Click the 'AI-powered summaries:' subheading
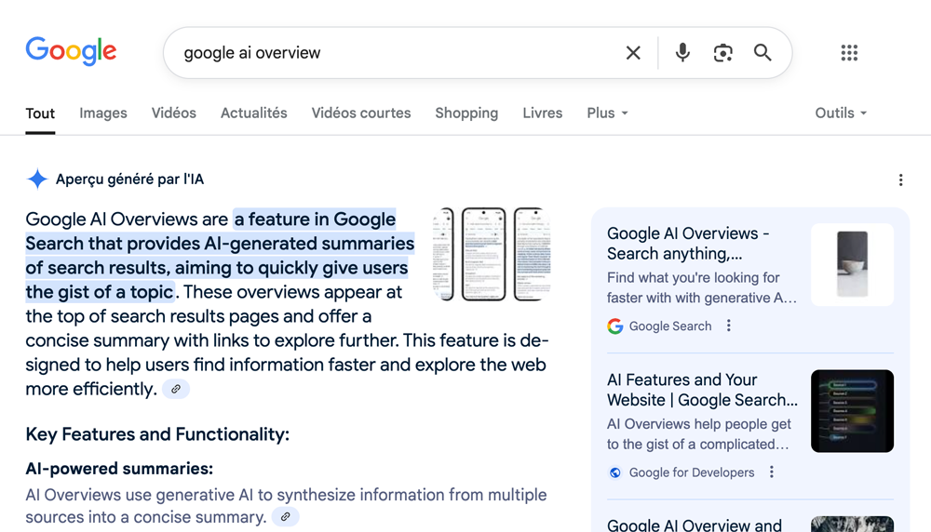 [x=119, y=469]
